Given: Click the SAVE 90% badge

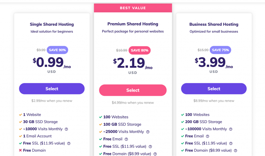Looking at the screenshot, I should click(x=57, y=50).
